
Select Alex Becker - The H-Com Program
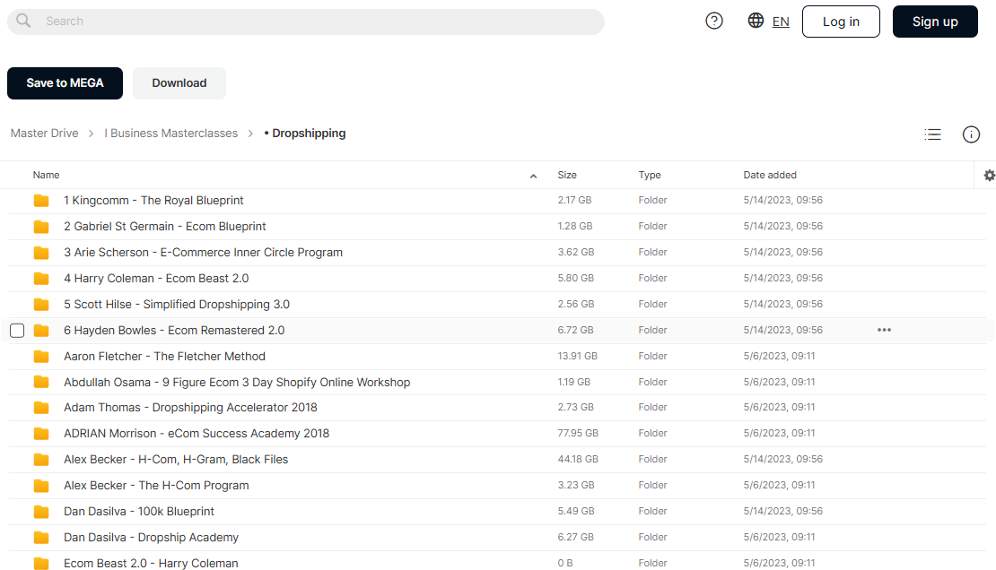[x=156, y=486]
